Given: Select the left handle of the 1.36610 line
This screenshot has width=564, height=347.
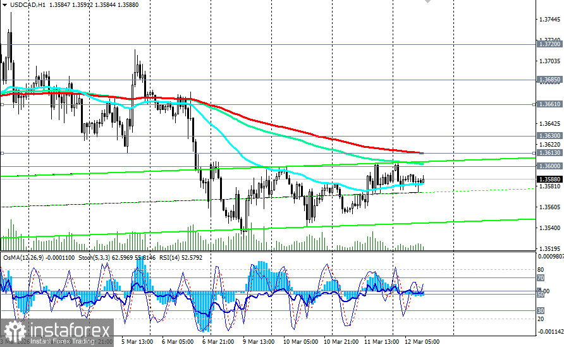Looking at the screenshot, I should click(x=2, y=104).
